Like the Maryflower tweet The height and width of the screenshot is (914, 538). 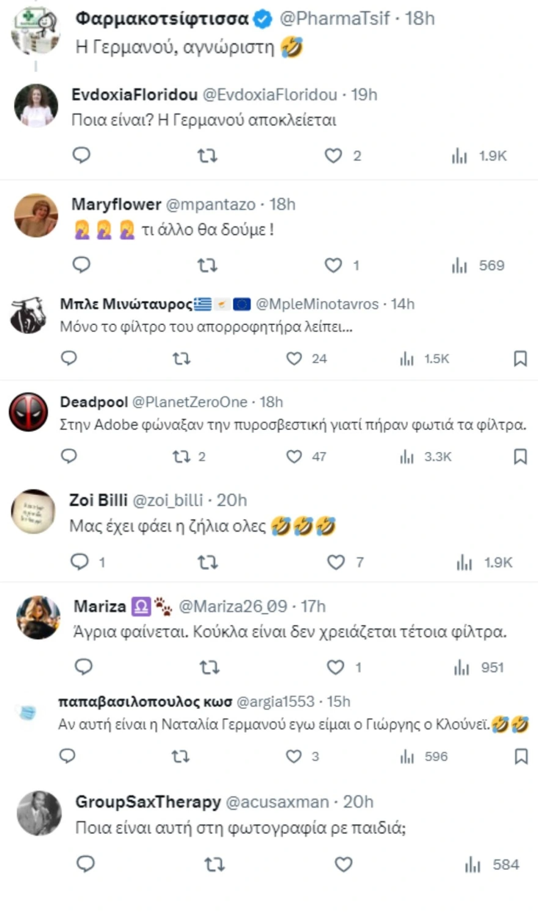(333, 265)
